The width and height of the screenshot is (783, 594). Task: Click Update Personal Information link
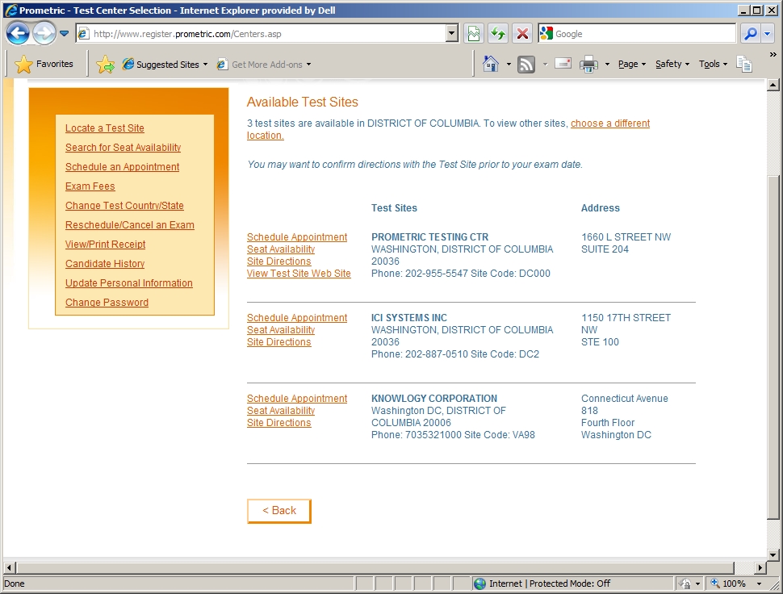pyautogui.click(x=129, y=283)
